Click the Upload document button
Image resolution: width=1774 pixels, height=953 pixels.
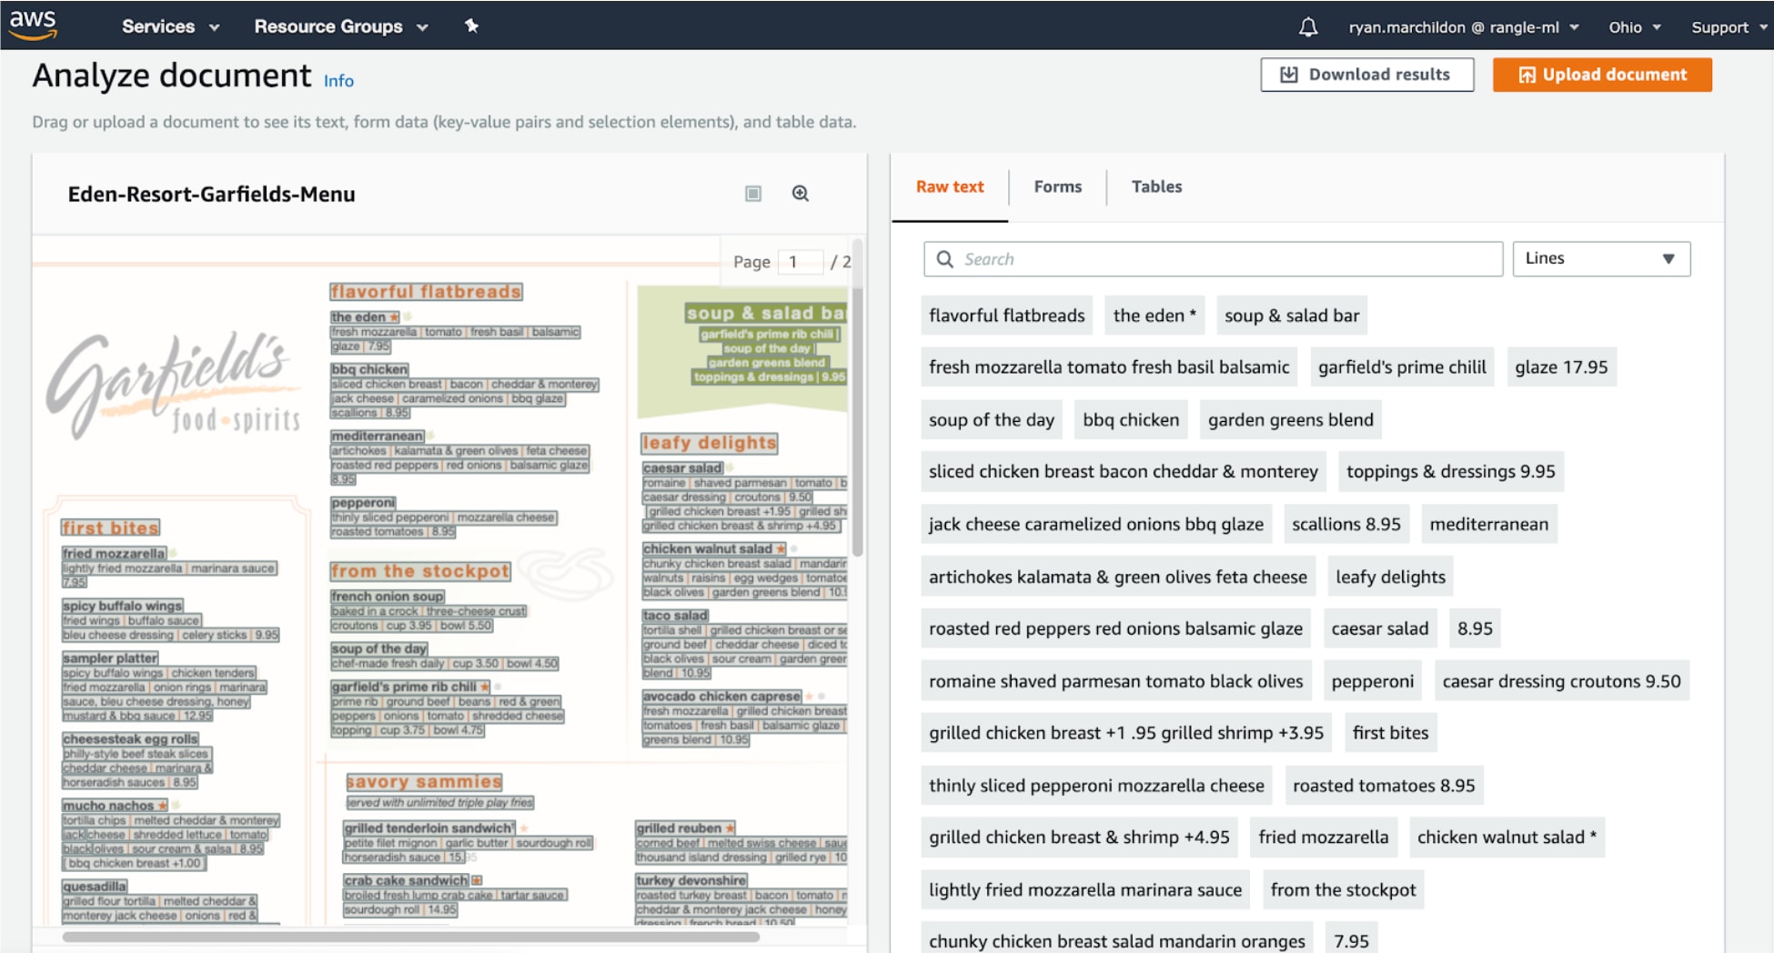coord(1602,75)
